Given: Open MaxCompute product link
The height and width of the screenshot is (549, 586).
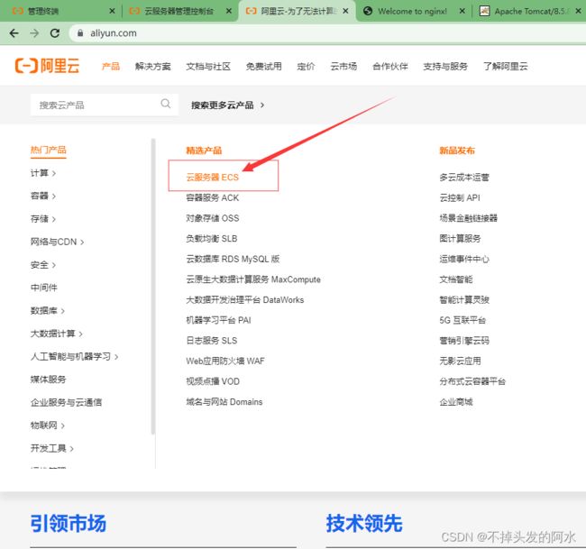Looking at the screenshot, I should point(253,279).
